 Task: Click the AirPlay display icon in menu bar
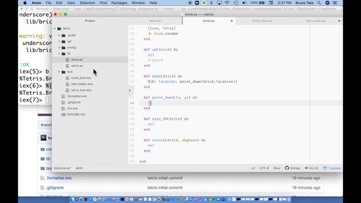point(219,3)
